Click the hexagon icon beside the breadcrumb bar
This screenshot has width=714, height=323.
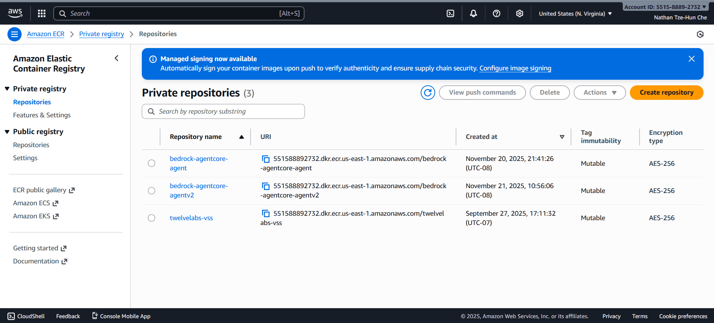(x=700, y=34)
